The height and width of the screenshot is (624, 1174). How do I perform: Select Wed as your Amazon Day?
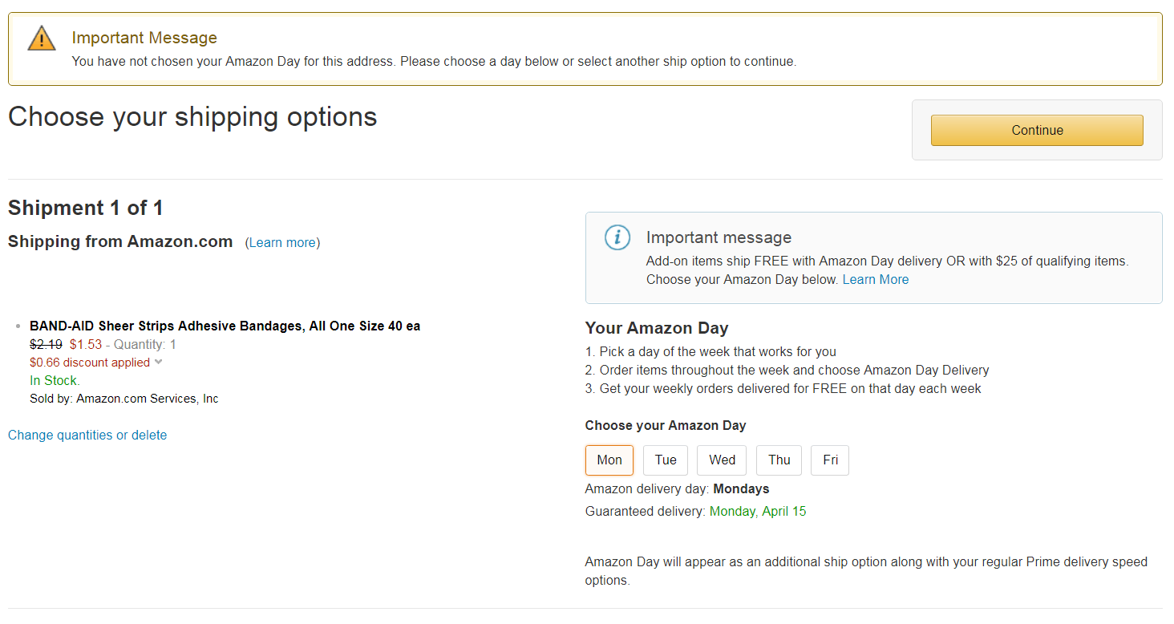pyautogui.click(x=722, y=460)
